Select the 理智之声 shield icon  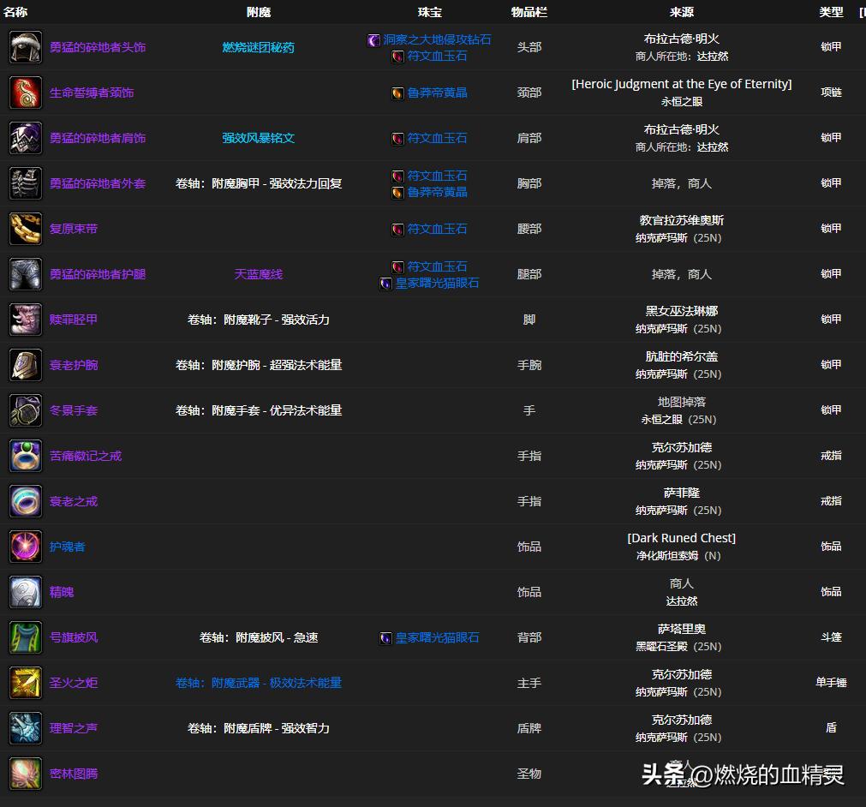[25, 728]
